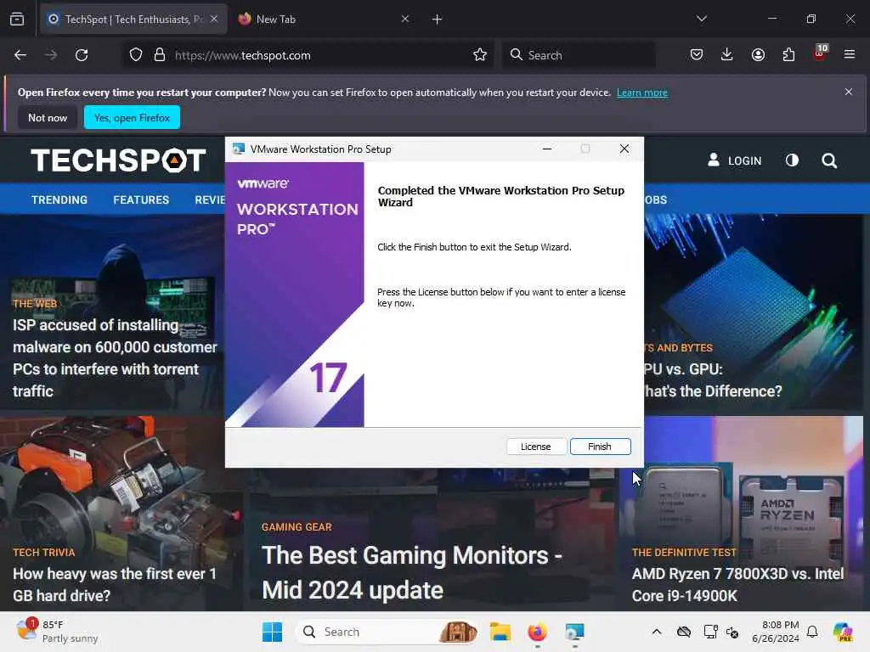Toggle TechSpot dark/light theme icon
This screenshot has width=870, height=652.
[792, 160]
